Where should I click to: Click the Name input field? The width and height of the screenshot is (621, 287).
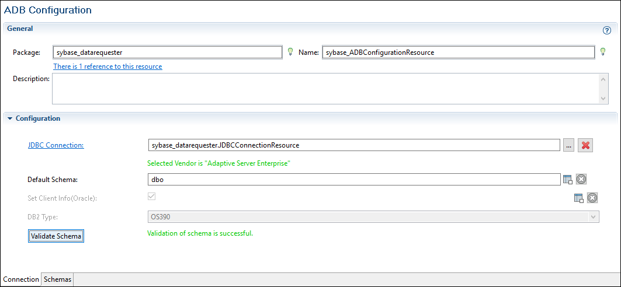coord(459,52)
